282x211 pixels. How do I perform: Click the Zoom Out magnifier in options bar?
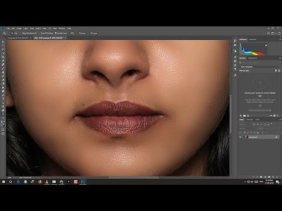point(16,33)
